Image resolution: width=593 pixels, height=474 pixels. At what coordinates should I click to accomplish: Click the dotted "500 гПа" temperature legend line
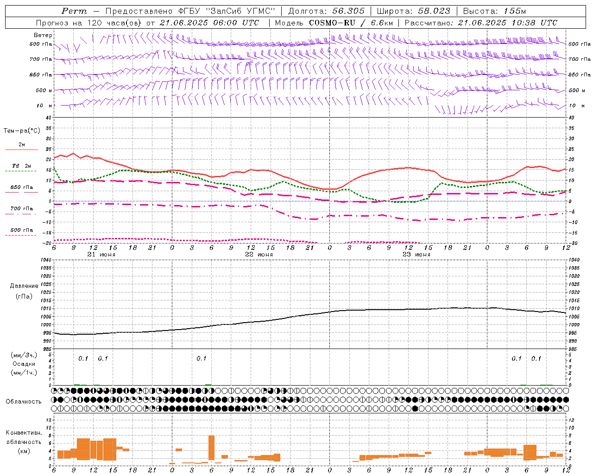click(x=20, y=235)
